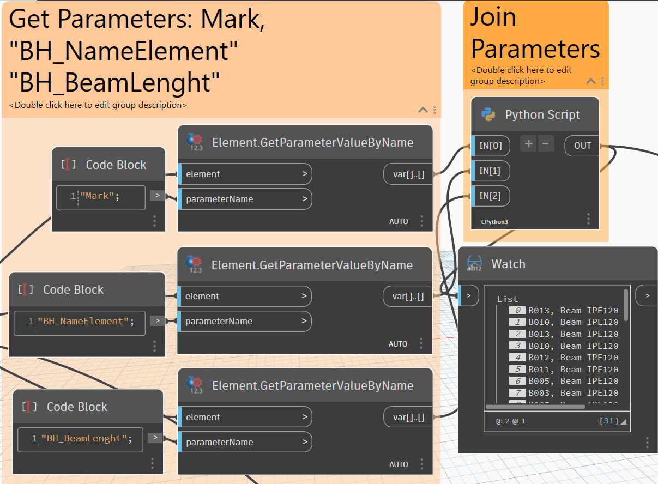Click the Python logo icon on Python Script node
The width and height of the screenshot is (658, 484).
point(488,114)
